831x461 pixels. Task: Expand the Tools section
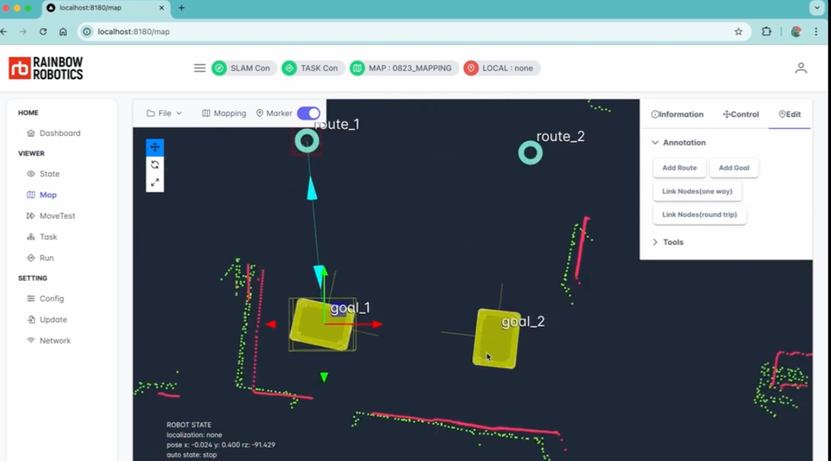click(x=655, y=242)
